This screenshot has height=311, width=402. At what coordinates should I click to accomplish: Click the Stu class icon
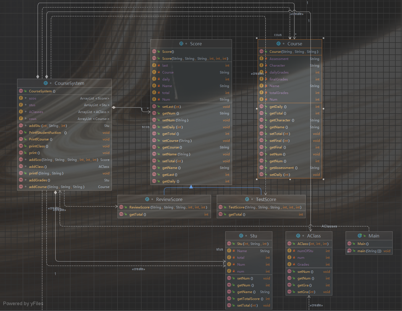241,236
